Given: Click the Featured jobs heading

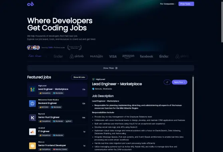Looking at the screenshot, I should point(39,77).
